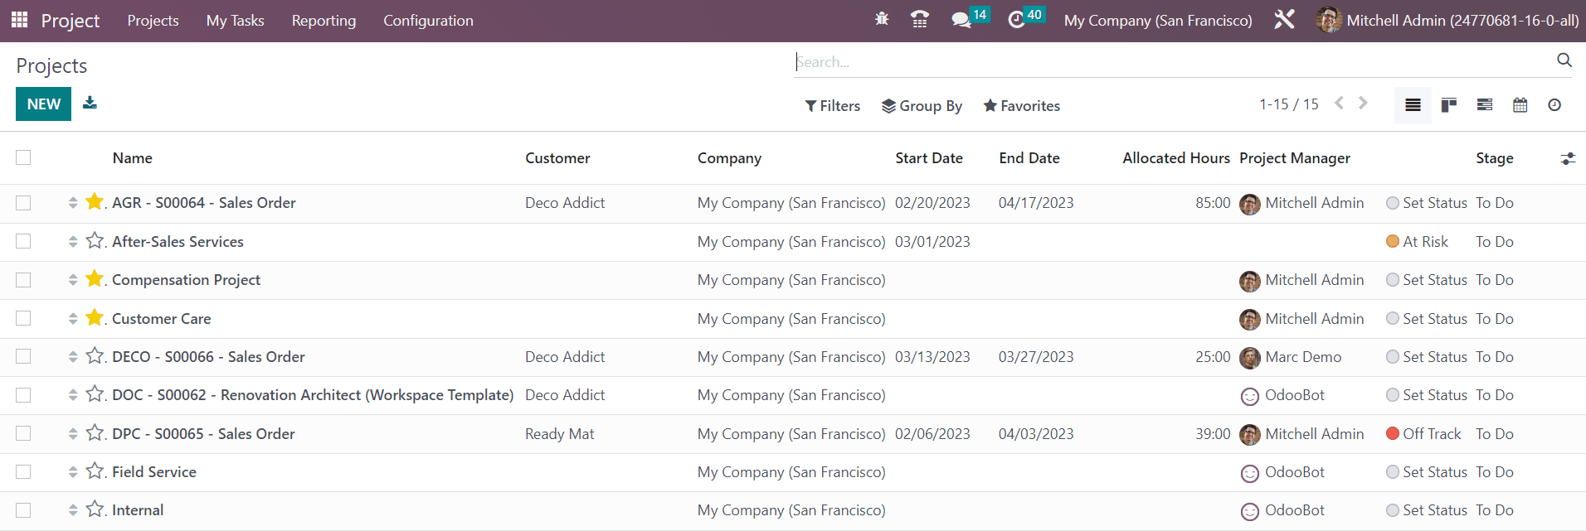
Task: Click the NEW button
Action: click(x=43, y=104)
